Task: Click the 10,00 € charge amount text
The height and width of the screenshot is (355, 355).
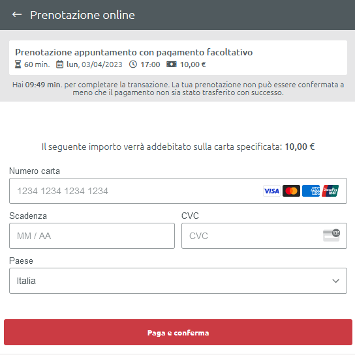Action: point(300,147)
